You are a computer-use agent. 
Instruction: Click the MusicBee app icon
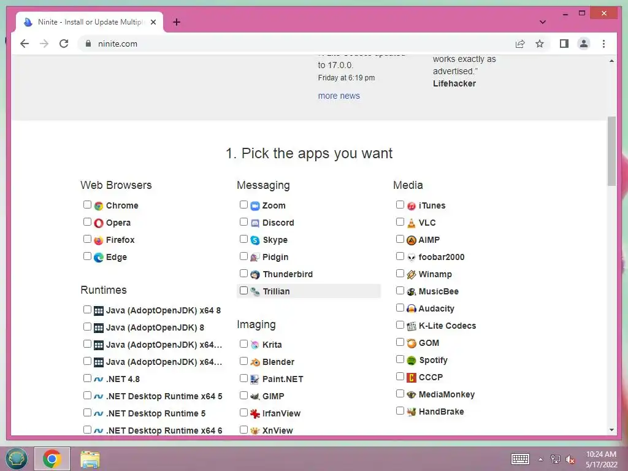[x=412, y=292]
